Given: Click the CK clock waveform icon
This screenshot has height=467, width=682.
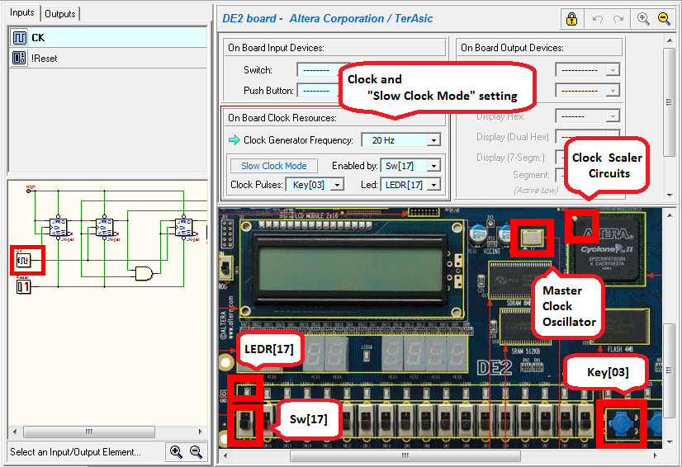Looking at the screenshot, I should pyautogui.click(x=19, y=38).
